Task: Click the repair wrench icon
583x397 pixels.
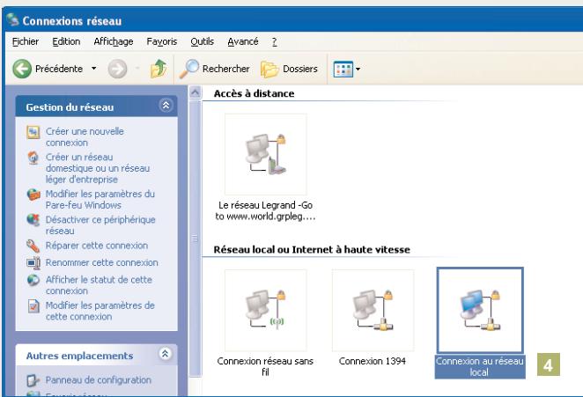Action: pyautogui.click(x=33, y=246)
